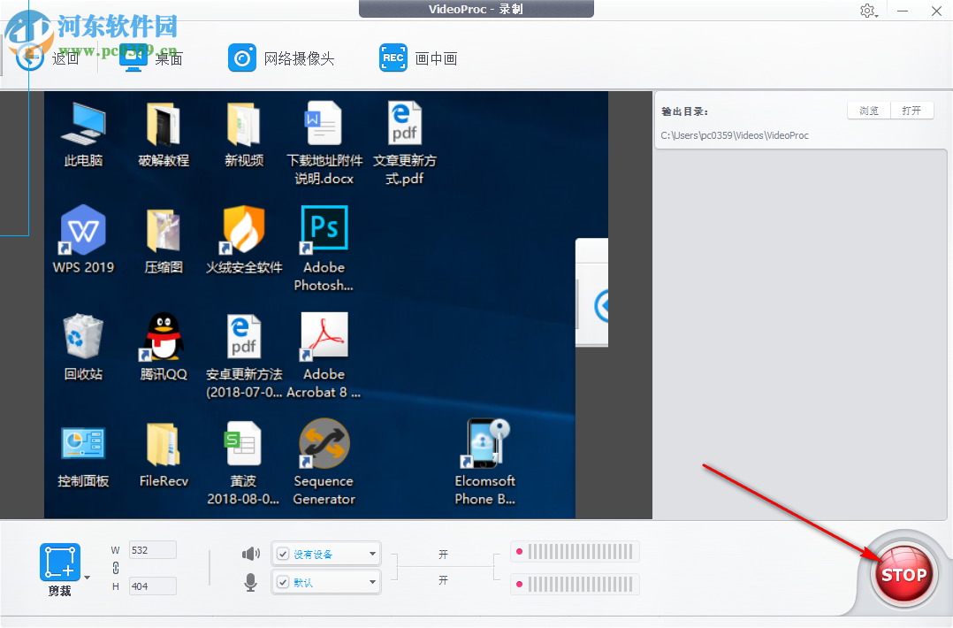The width and height of the screenshot is (953, 628).
Task: Click the Sequence Generator shortcut icon
Action: [324, 444]
